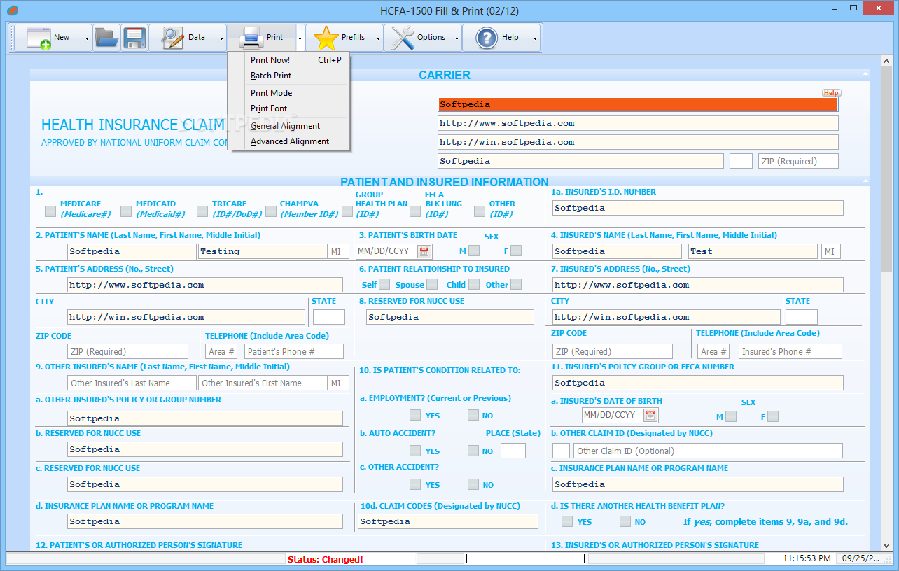Viewport: 899px width, 571px height.
Task: Collapse the Carrier section arrow
Action: click(865, 73)
